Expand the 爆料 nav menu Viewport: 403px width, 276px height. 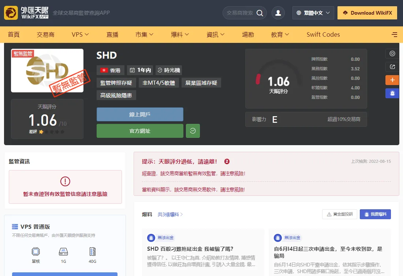coord(180,34)
